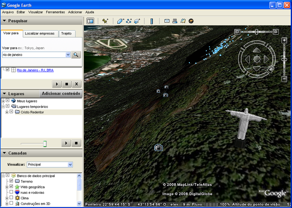Click the search magnifier button
This screenshot has height=208, width=292.
pos(76,55)
